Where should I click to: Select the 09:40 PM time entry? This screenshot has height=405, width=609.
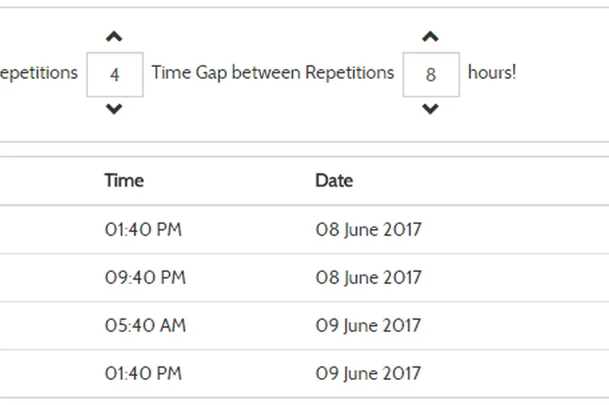pyautogui.click(x=145, y=278)
